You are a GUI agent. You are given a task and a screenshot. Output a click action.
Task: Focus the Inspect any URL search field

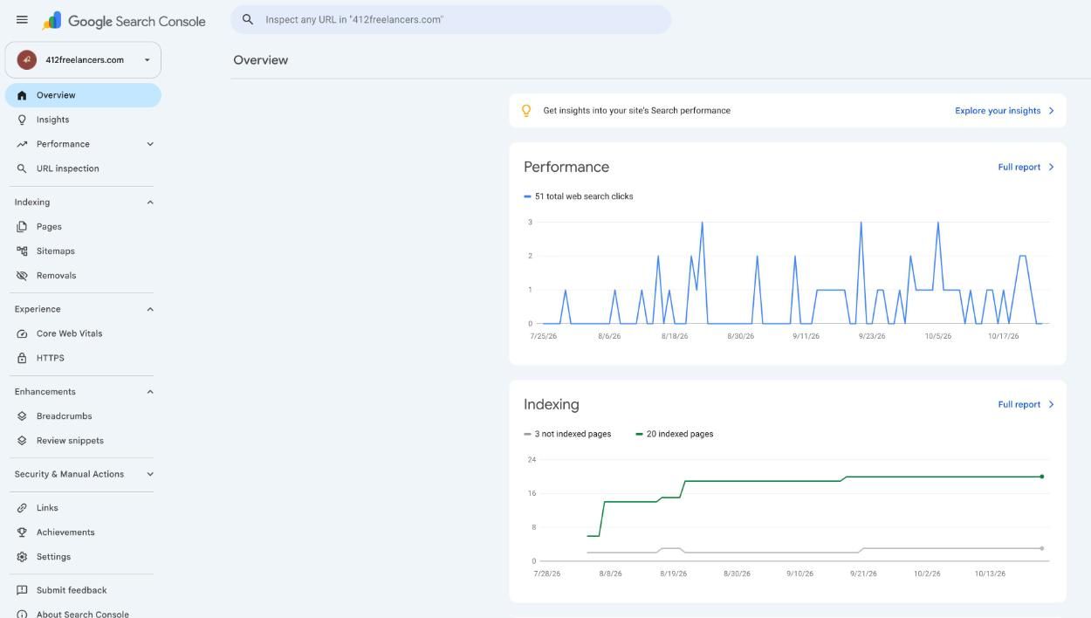[x=451, y=19]
